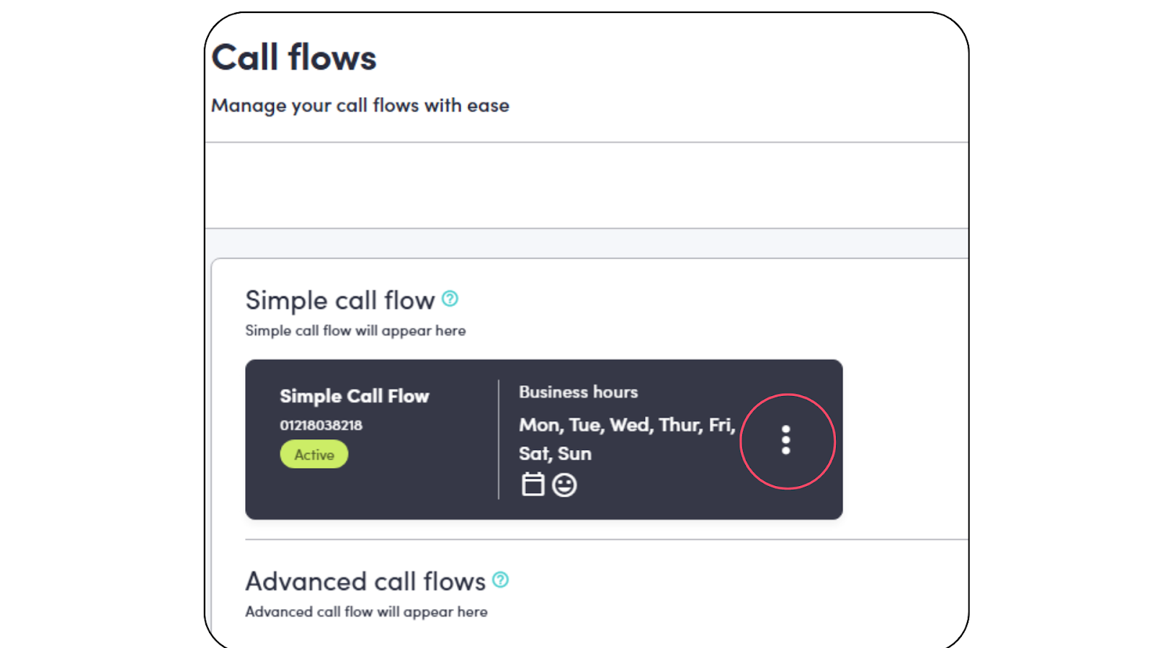Click the 'Simple call flow will appear here' text
The image size is (1153, 648).
[355, 330]
